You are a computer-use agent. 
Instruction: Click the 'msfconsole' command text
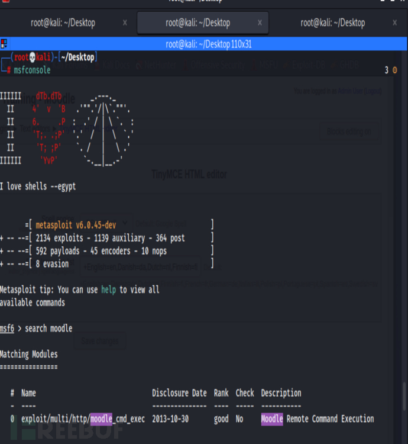tap(32, 70)
